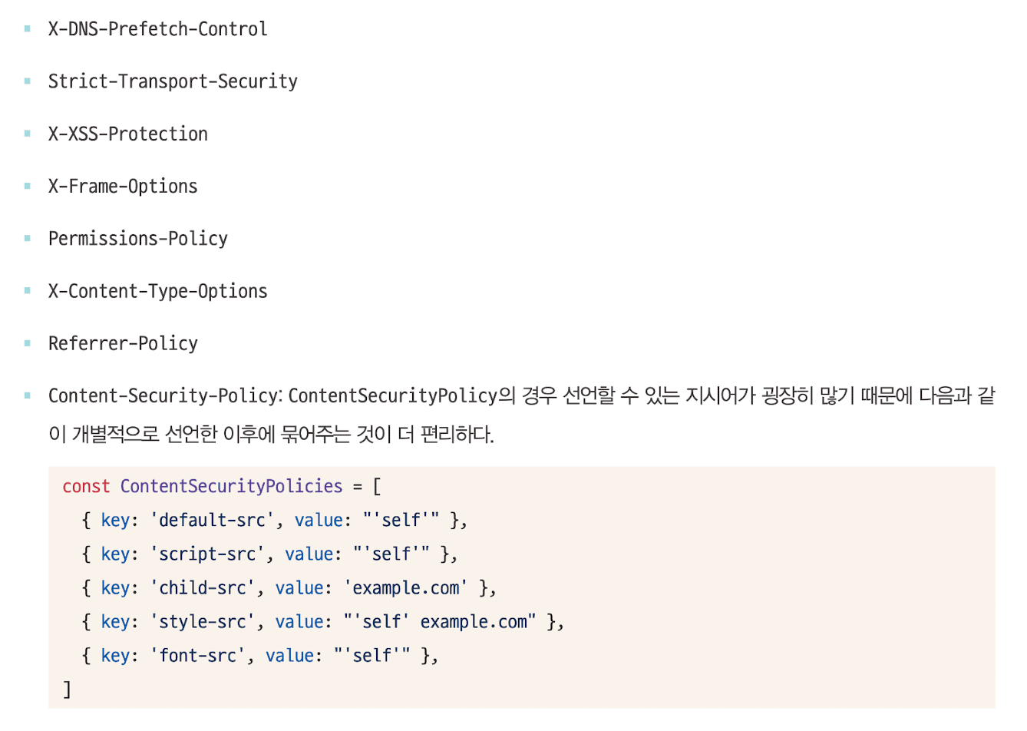The height and width of the screenshot is (731, 1027).
Task: Click the 'style-src' code line
Action: coord(322,621)
